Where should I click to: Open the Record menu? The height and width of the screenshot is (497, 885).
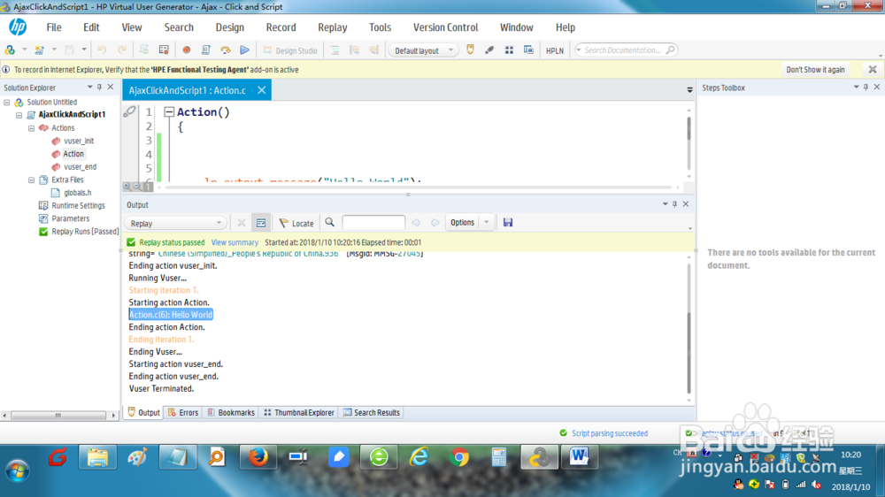(x=281, y=27)
